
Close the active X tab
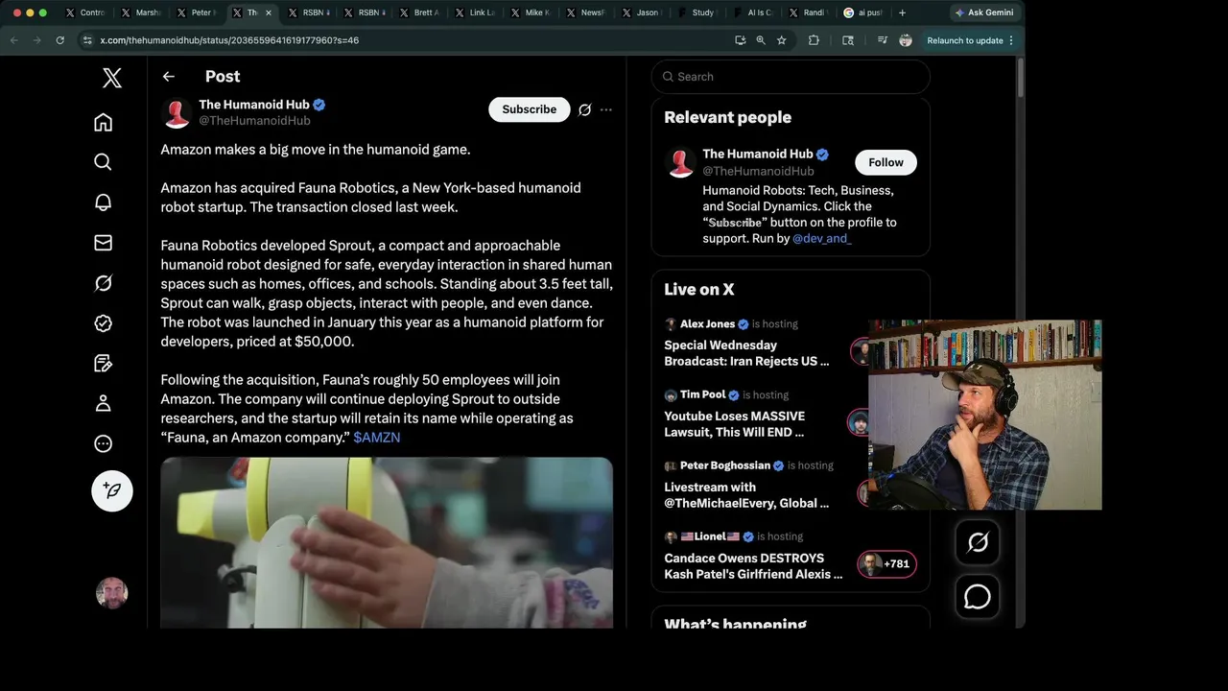[x=269, y=12]
